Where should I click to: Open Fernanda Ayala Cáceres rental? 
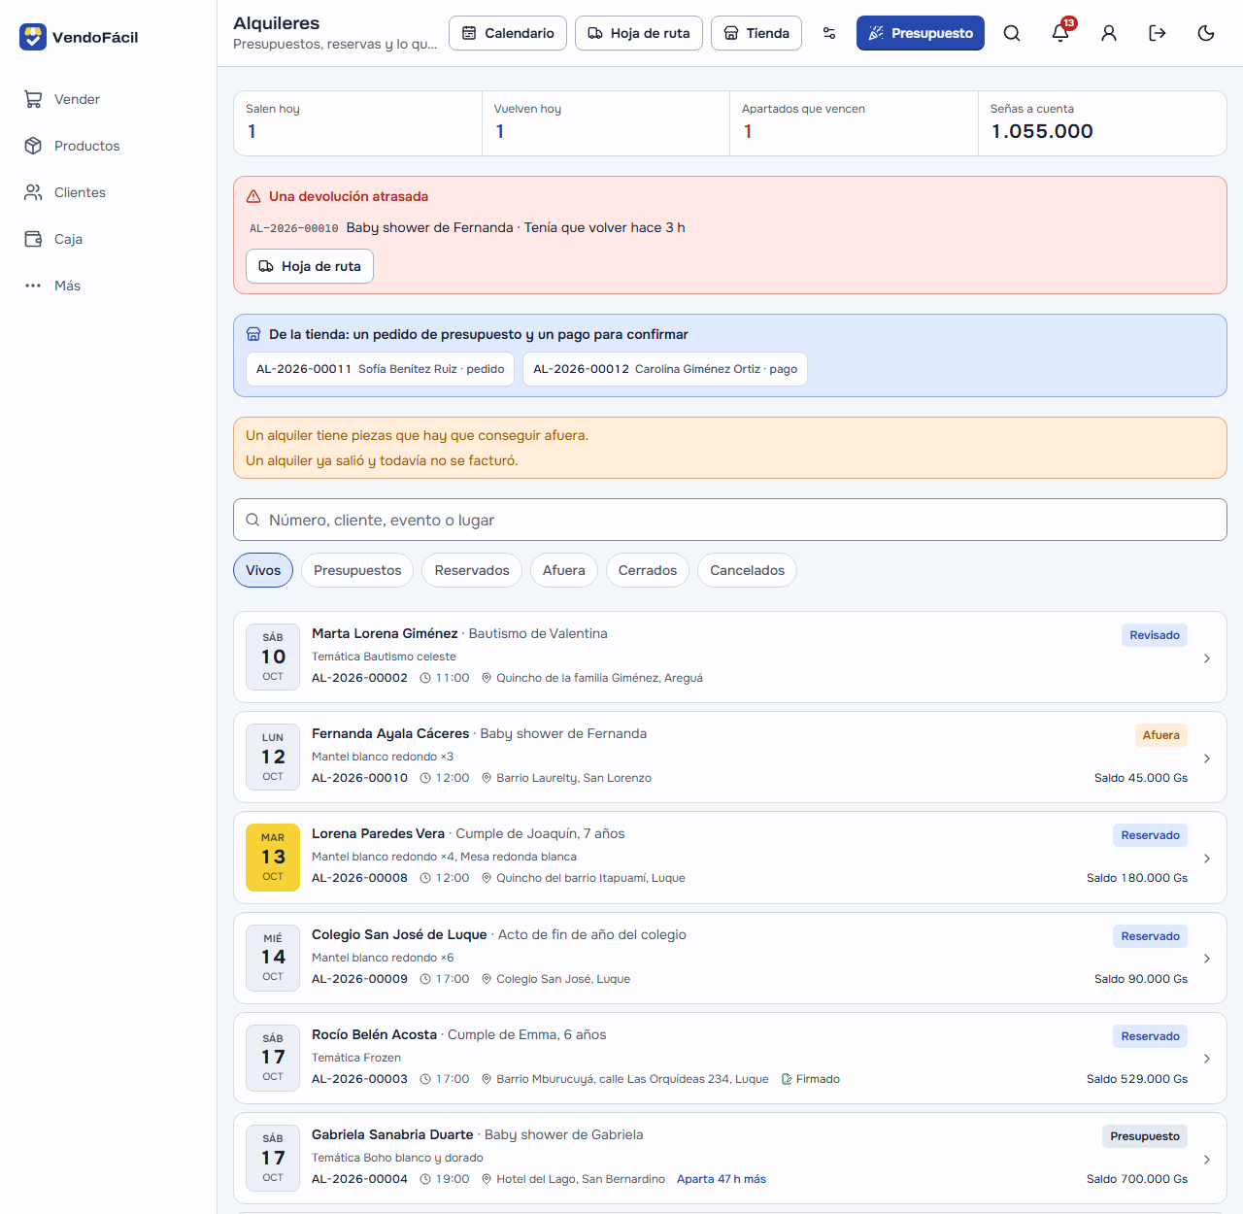point(730,757)
